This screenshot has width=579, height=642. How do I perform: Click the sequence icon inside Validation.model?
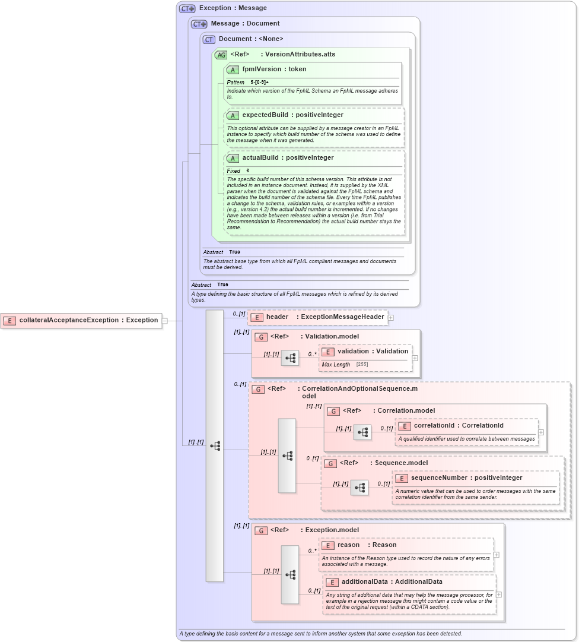[x=290, y=358]
